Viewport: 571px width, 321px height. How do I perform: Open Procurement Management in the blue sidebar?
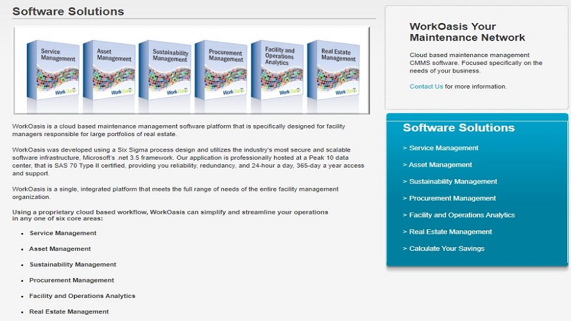point(452,198)
